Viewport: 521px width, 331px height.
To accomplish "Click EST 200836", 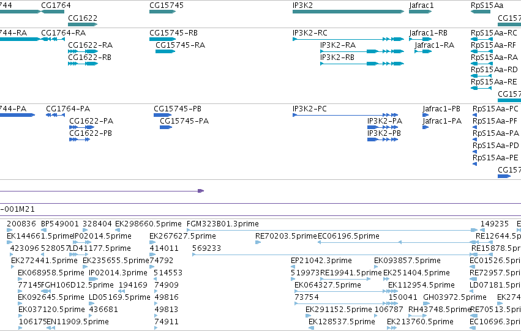I will coord(9,230).
